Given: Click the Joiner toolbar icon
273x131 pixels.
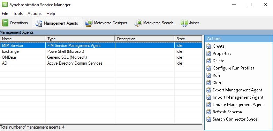Looking at the screenshot, I should point(184,23).
